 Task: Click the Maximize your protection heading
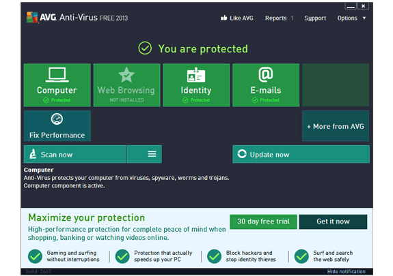point(87,218)
